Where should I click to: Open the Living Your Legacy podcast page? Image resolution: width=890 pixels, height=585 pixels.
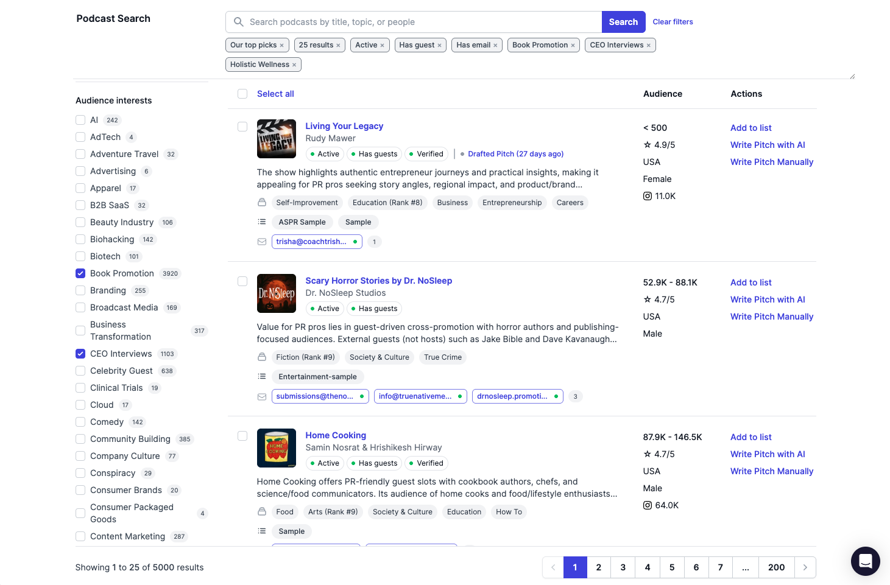pos(344,126)
